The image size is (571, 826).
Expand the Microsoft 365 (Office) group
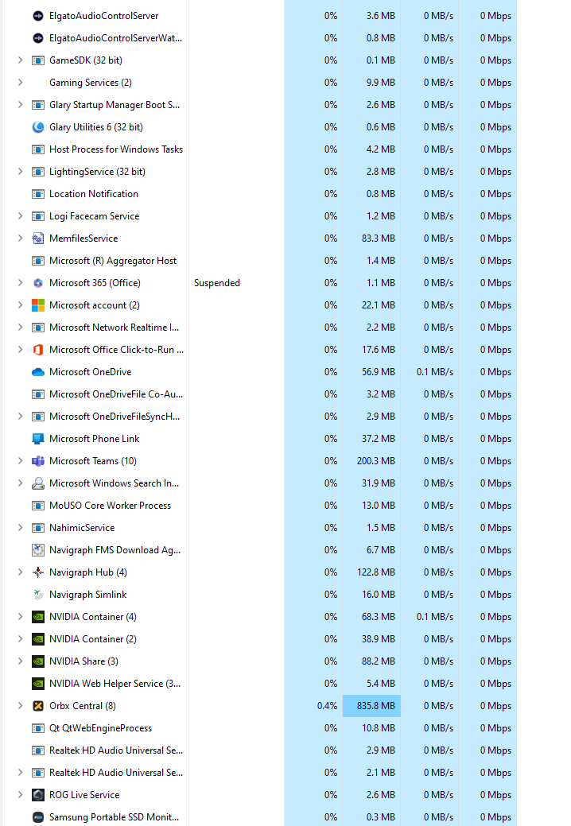point(20,283)
